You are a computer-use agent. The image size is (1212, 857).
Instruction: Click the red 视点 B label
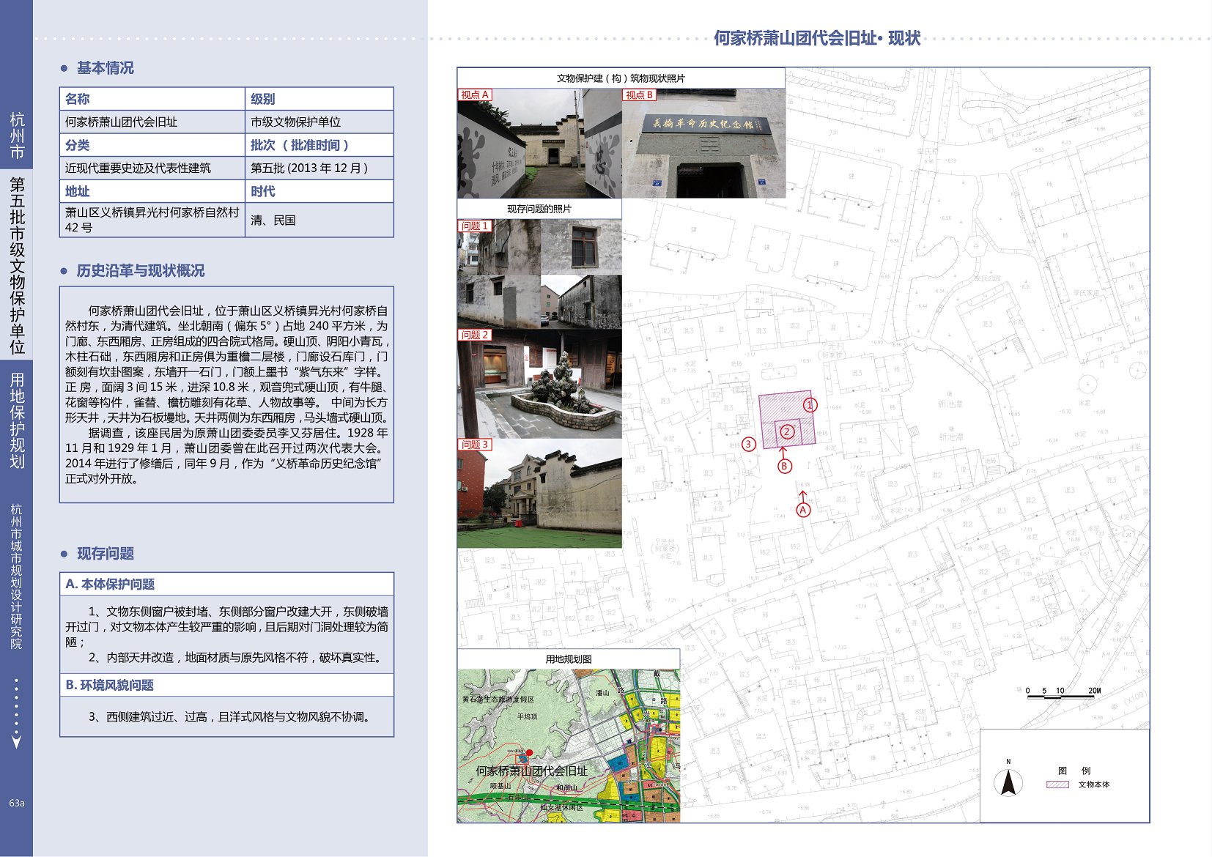pos(640,95)
